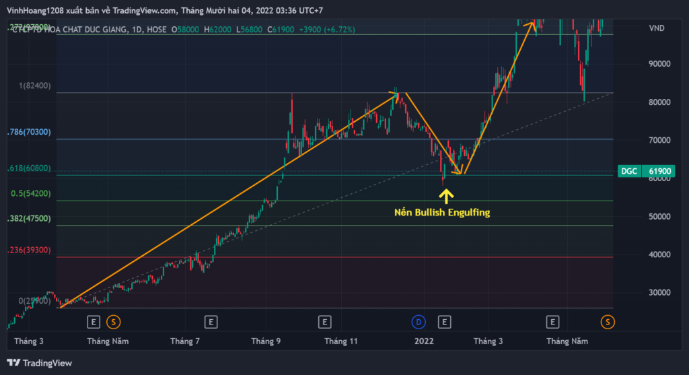Open the orange S split marker nearest the price axis
Image resolution: width=689 pixels, height=375 pixels.
pos(608,322)
